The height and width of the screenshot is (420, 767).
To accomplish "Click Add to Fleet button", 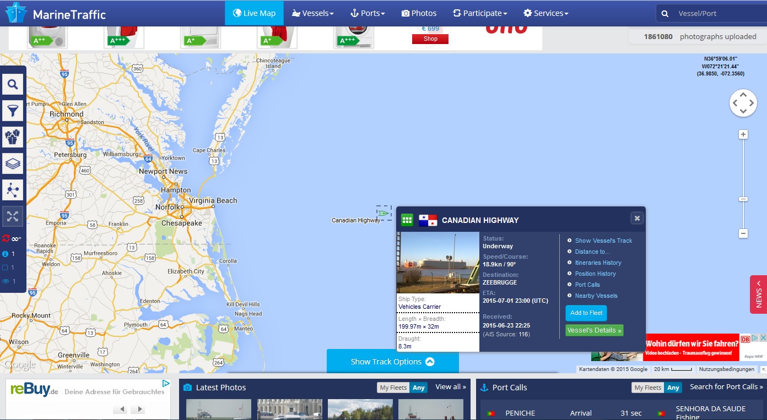I will [586, 313].
